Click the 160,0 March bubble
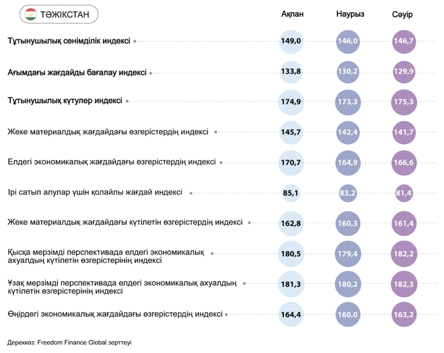This screenshot has width=444, height=353. point(348,315)
